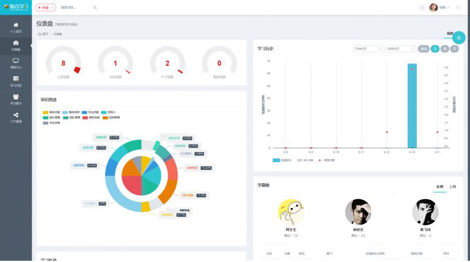The width and height of the screenshot is (470, 262).
Task: Click magnifier inside the start date field
Action: [380, 49]
